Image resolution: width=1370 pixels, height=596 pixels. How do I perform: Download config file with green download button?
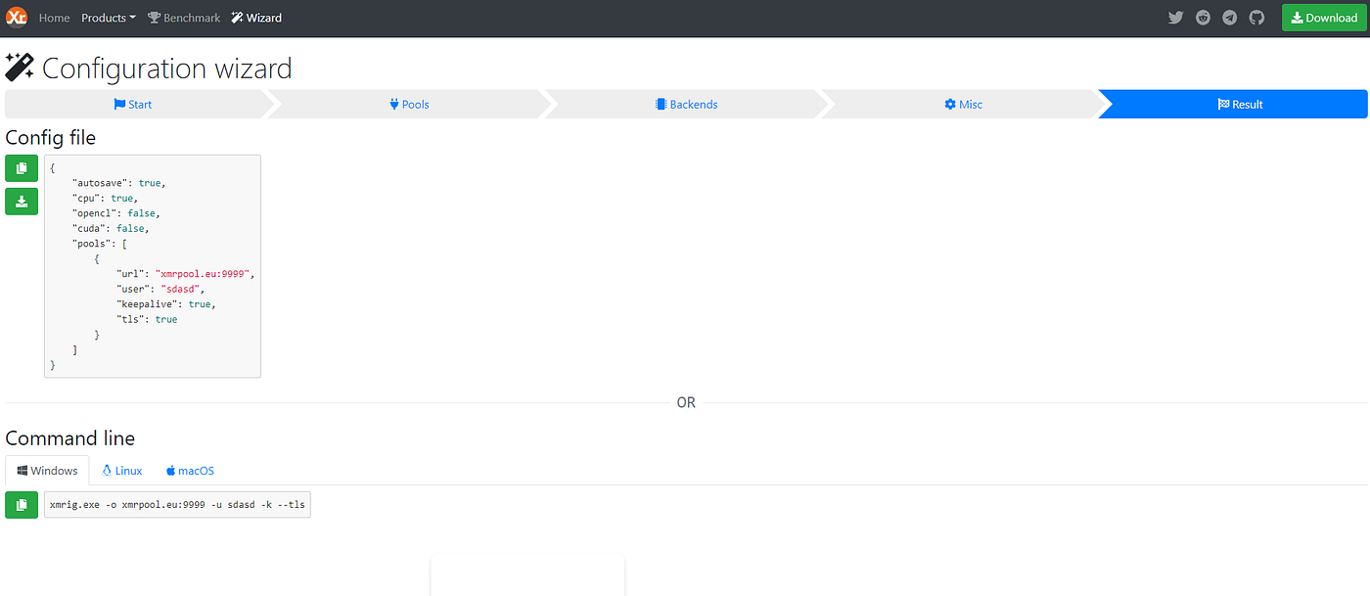22,202
